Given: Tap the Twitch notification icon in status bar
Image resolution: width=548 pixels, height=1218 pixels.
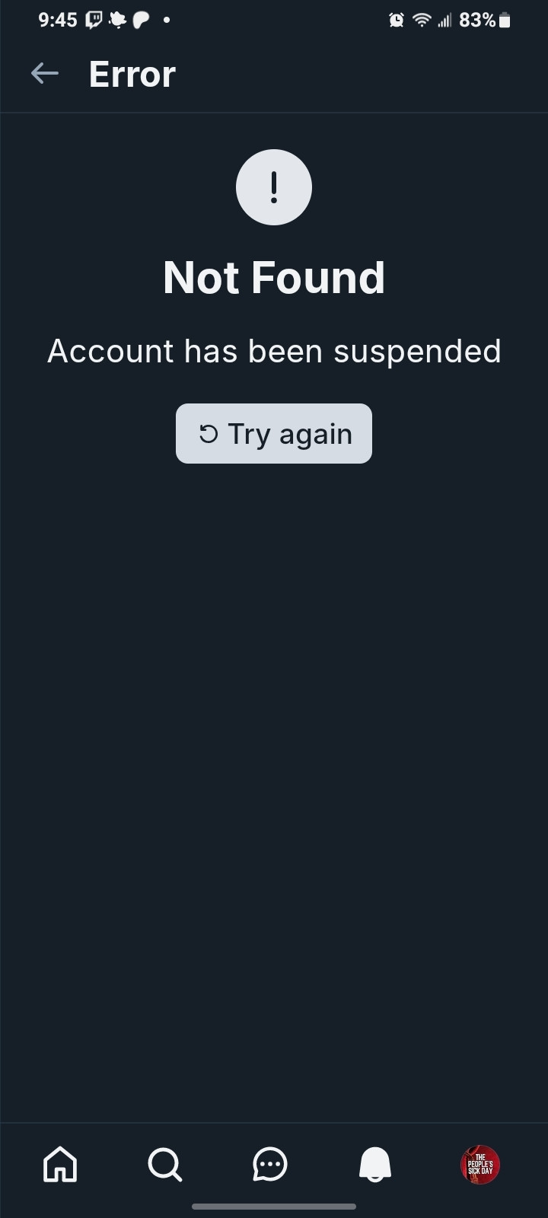Looking at the screenshot, I should [94, 20].
